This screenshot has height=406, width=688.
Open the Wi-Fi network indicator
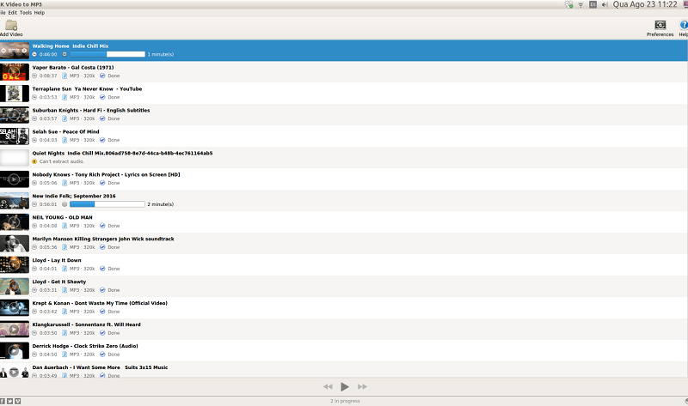coord(580,5)
